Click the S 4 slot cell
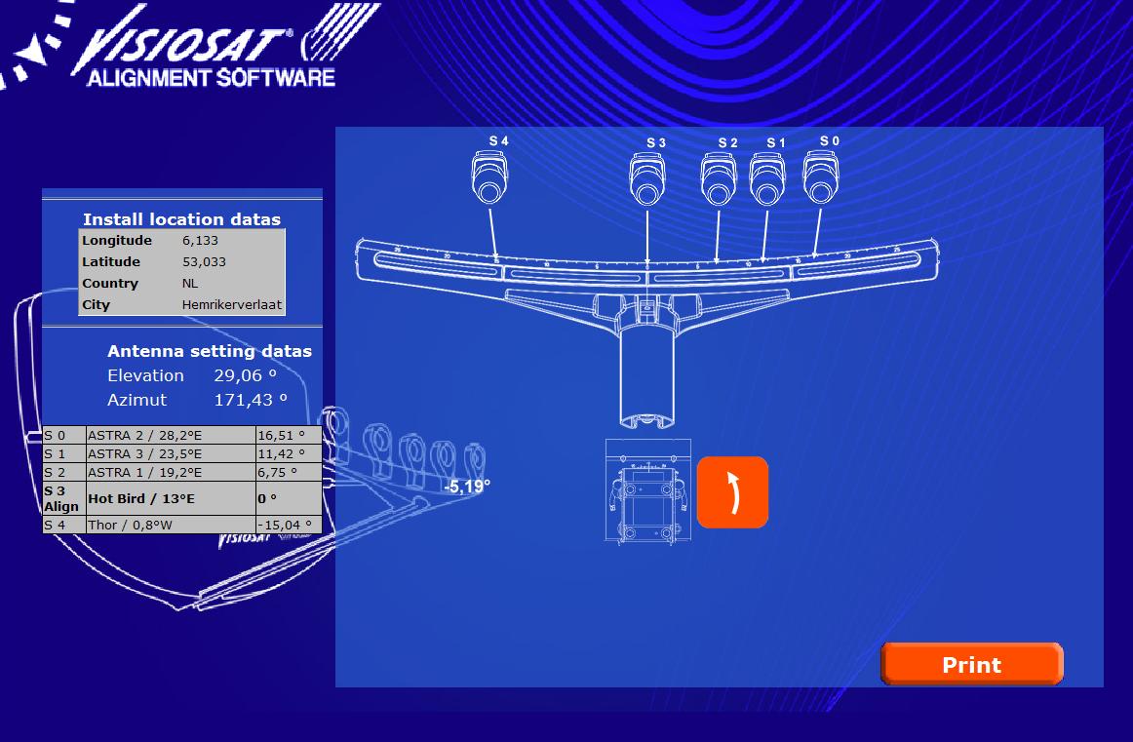The width and height of the screenshot is (1133, 742). [x=64, y=525]
